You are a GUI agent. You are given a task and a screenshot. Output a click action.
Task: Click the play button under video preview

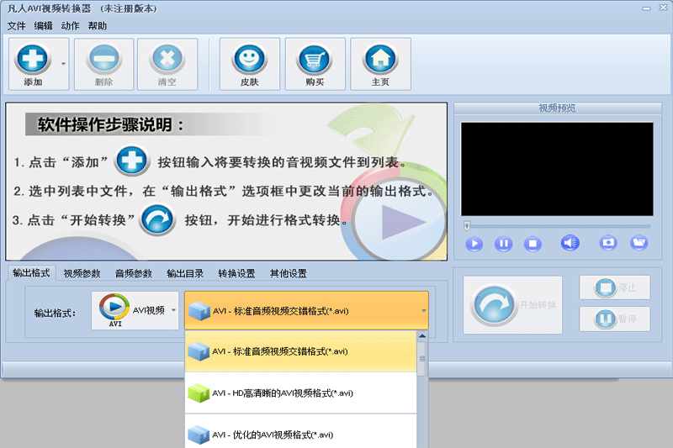(x=474, y=244)
